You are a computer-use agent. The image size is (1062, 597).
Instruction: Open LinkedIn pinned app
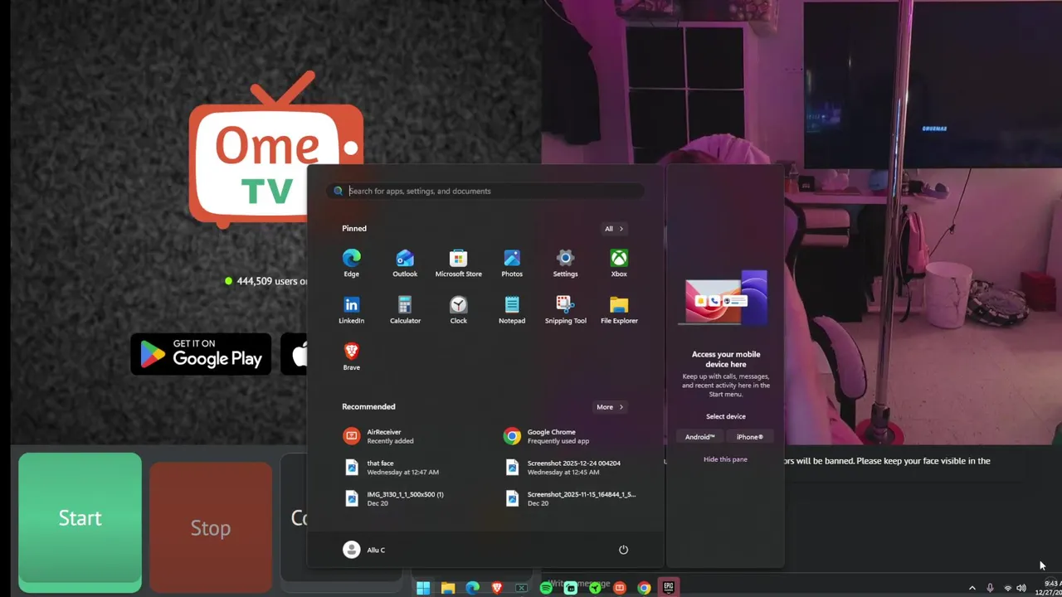point(352,310)
